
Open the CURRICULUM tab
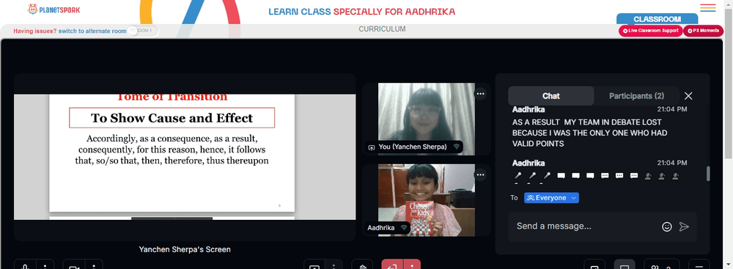(382, 29)
